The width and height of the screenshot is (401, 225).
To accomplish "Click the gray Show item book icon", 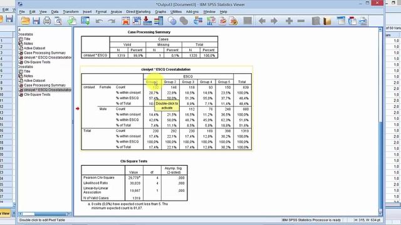I will 316,21.
